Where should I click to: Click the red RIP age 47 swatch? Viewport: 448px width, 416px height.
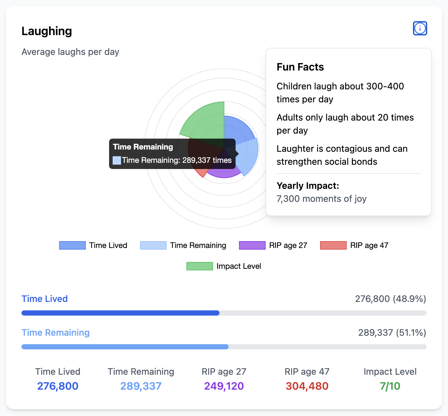333,245
